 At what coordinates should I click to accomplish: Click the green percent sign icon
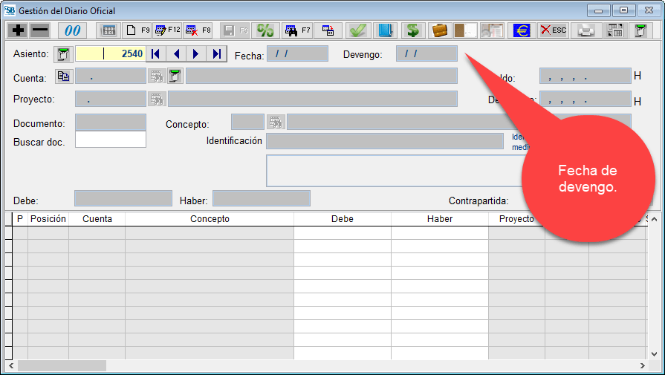pos(265,30)
